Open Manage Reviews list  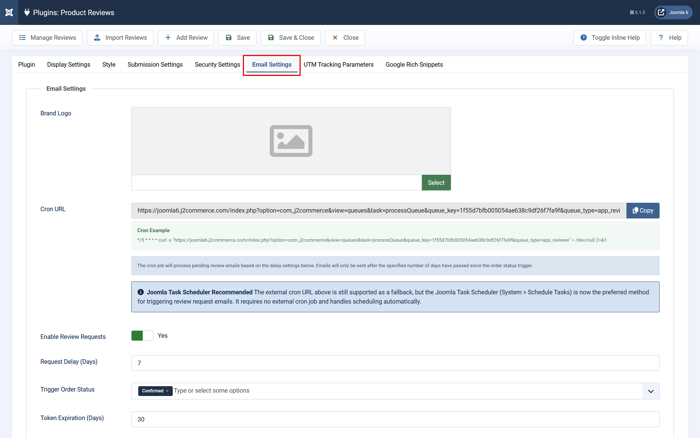click(47, 38)
